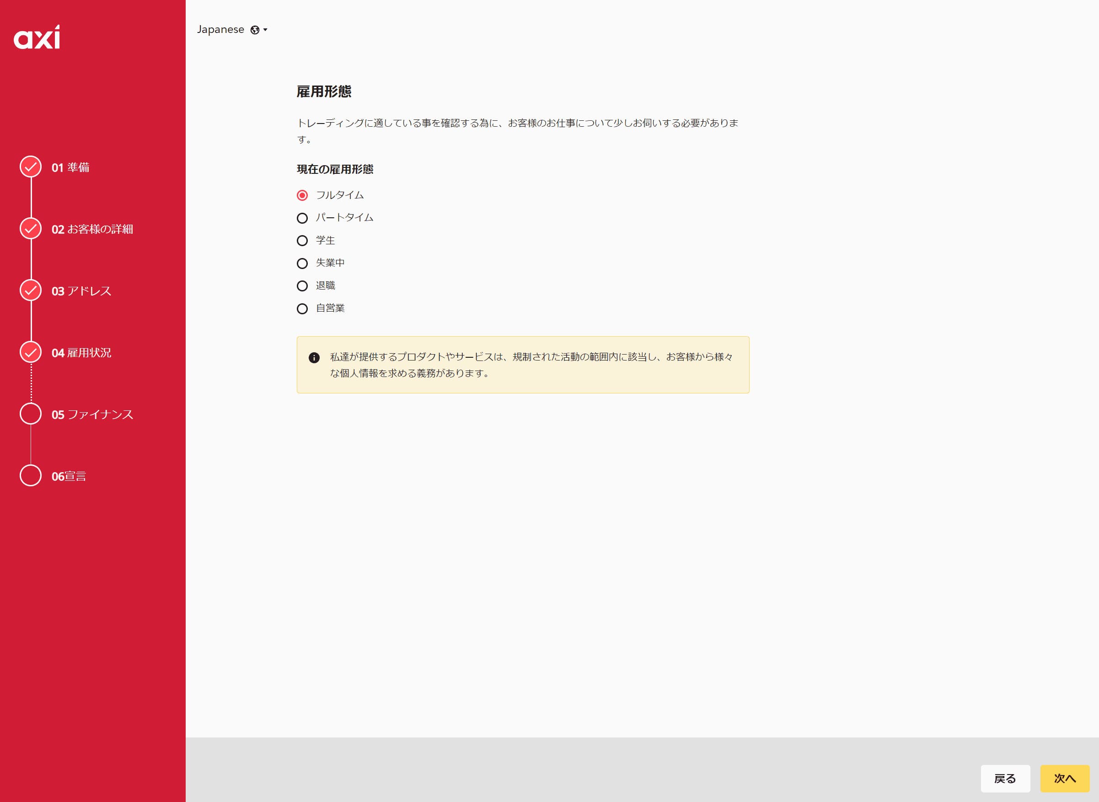Click the globe language icon
The height and width of the screenshot is (802, 1099).
(255, 30)
